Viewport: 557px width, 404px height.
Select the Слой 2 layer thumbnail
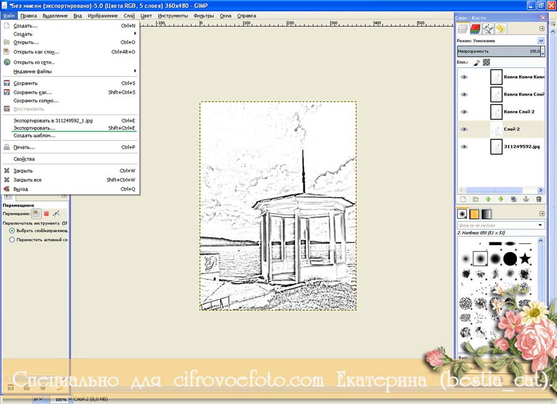[x=496, y=129]
